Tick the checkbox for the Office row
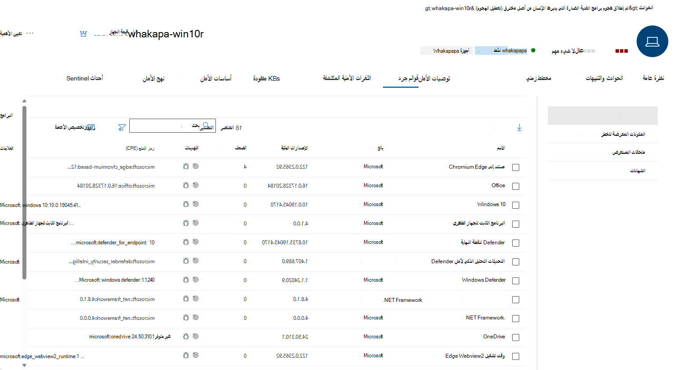Viewport: 685px width, 370px height. coord(516,186)
